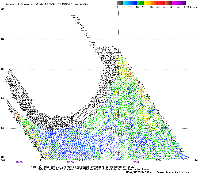This screenshot has height=174, width=198.
Task: Click the purple 20:01 time label
Action: [x=137, y=162]
